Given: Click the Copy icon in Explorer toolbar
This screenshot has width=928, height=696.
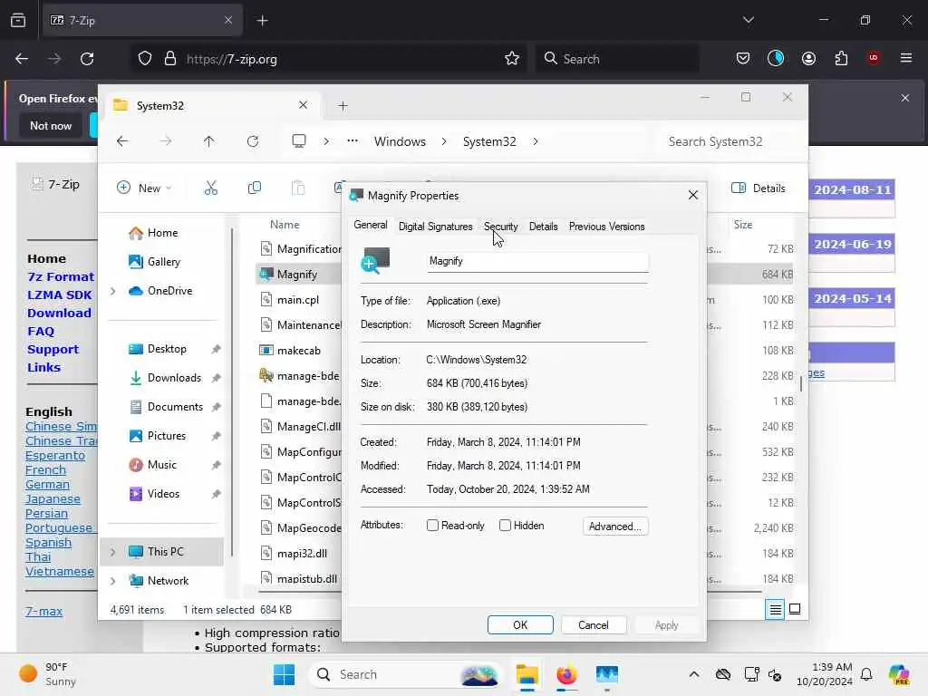Looking at the screenshot, I should tap(255, 188).
